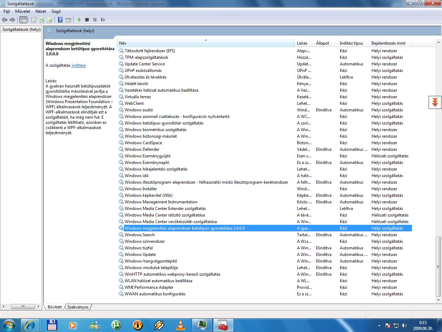The height and width of the screenshot is (332, 442).
Task: Open µTorrent from the taskbar
Action: pyautogui.click(x=116, y=325)
